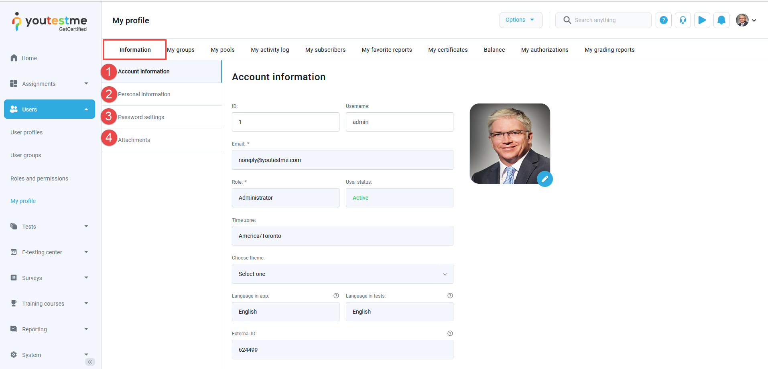Viewport: 768px width, 369px height.
Task: Click the profile photo thumbnail
Action: [510, 144]
